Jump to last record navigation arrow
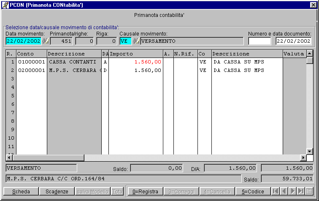Screen dimensions: 319x201 [x=300, y=192]
